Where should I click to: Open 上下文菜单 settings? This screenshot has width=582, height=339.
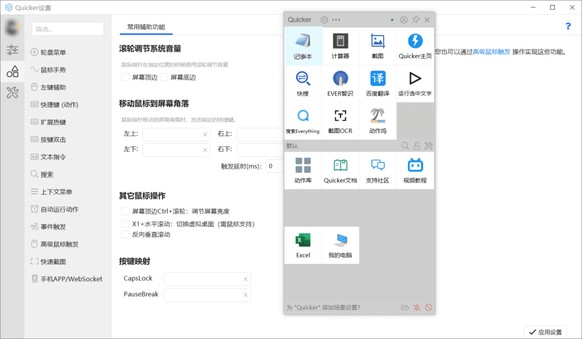pyautogui.click(x=68, y=192)
